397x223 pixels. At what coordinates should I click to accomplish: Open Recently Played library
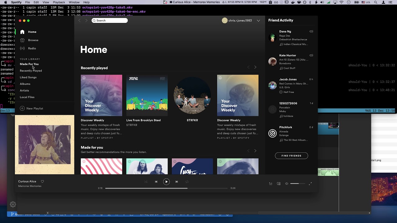tap(31, 71)
